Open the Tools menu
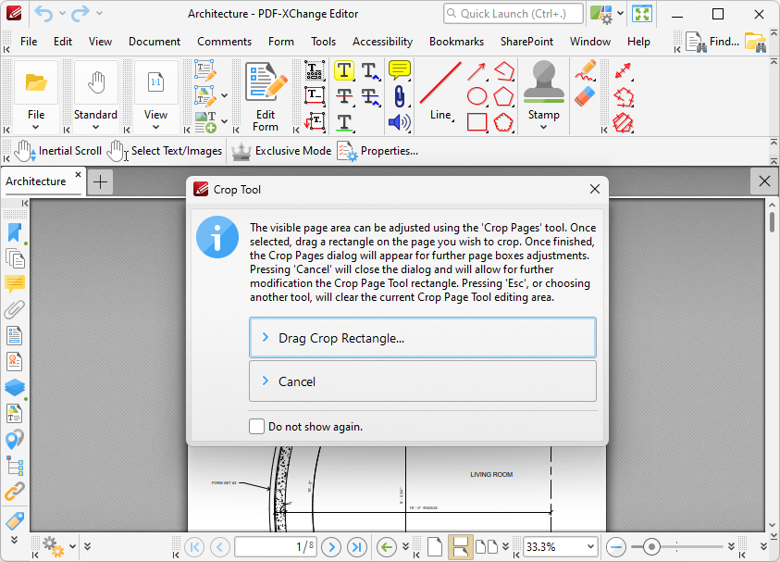 (323, 42)
